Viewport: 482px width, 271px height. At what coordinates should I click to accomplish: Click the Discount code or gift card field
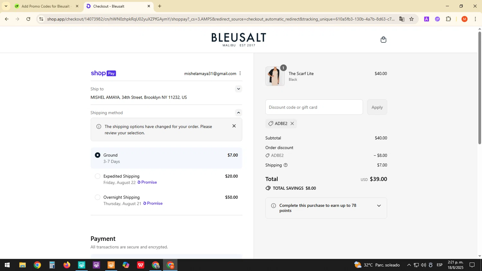(x=314, y=107)
